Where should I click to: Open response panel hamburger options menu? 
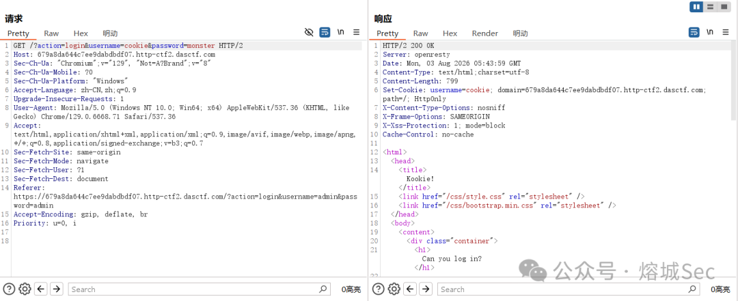point(725,33)
